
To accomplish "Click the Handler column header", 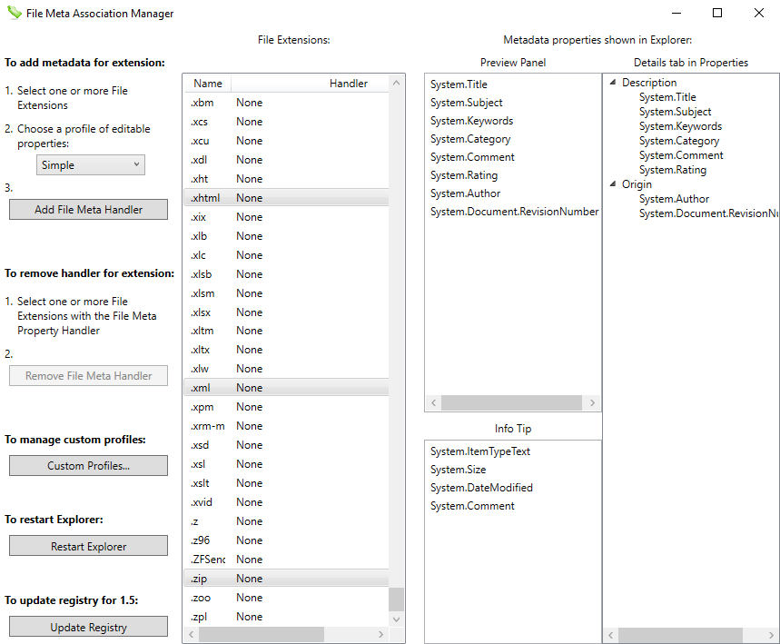I will pos(348,83).
